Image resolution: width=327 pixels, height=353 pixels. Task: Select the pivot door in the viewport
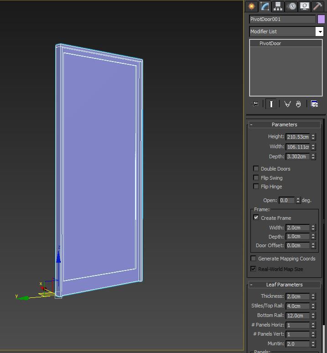[x=99, y=170]
